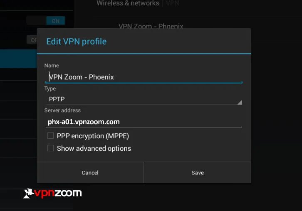Toggle the partially hidden OFF switch

click(x=32, y=40)
